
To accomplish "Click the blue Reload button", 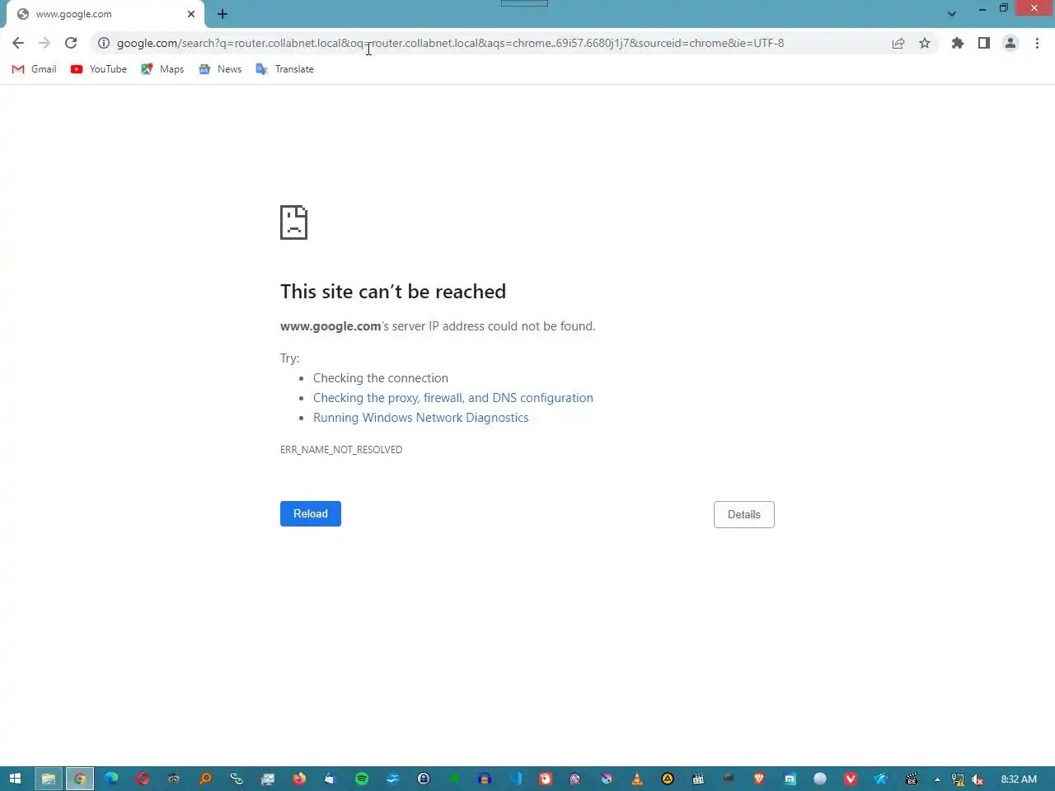I will (x=311, y=513).
